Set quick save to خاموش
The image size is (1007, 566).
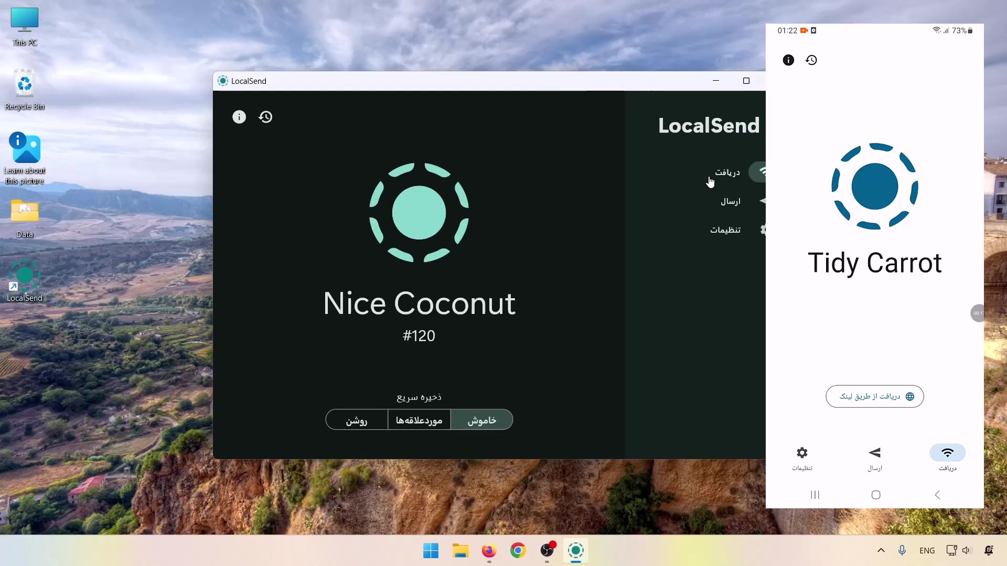(481, 420)
